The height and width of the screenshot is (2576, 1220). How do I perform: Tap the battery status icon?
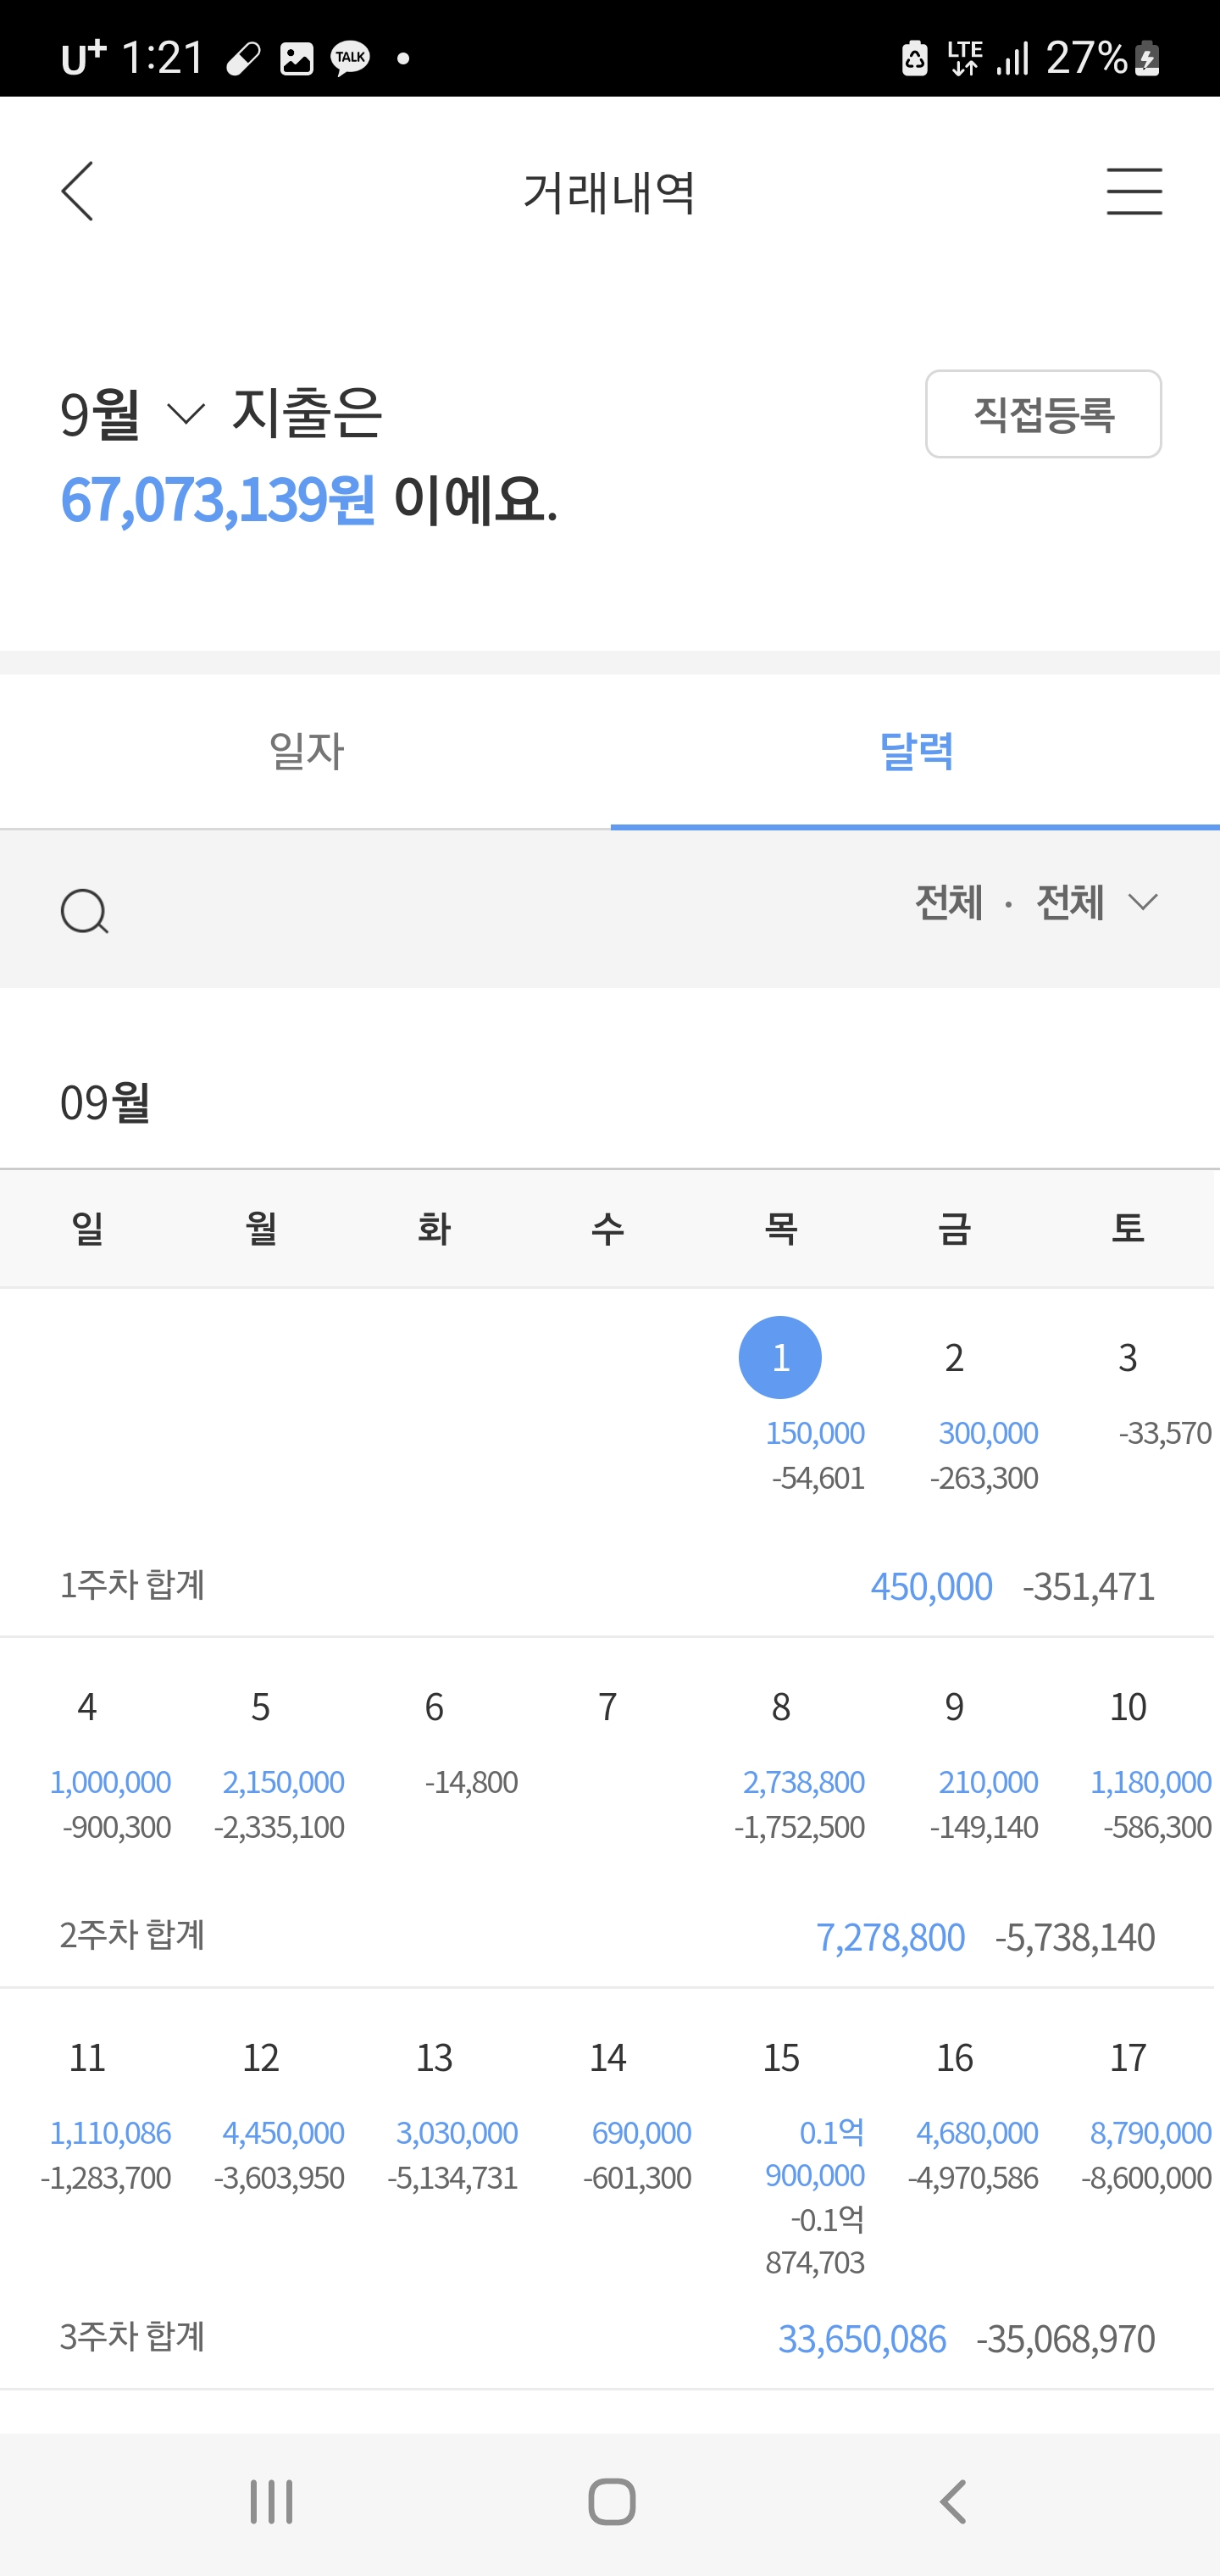pyautogui.click(x=1147, y=58)
